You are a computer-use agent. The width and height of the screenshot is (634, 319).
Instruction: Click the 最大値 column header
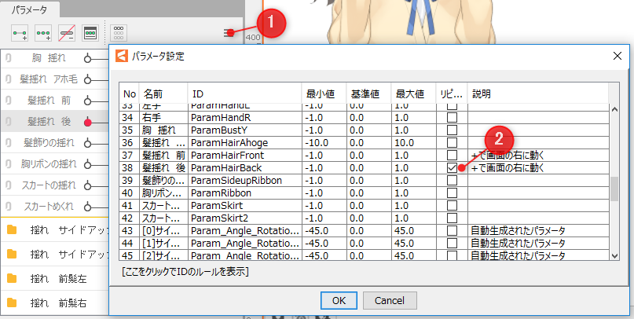tap(413, 93)
